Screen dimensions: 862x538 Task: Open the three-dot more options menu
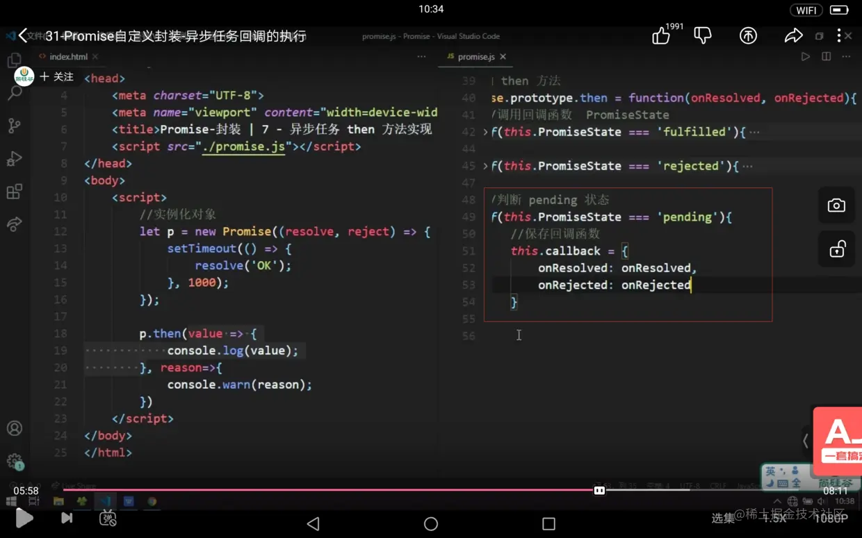(x=839, y=35)
